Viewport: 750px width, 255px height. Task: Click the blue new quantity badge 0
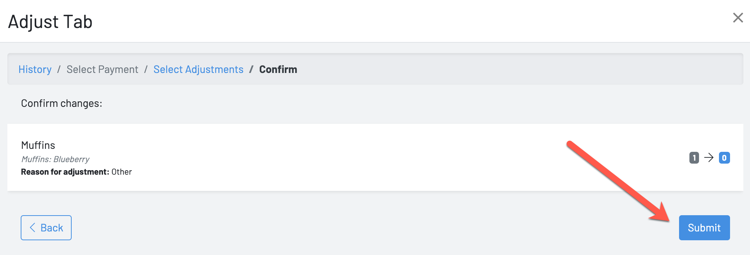click(x=724, y=158)
